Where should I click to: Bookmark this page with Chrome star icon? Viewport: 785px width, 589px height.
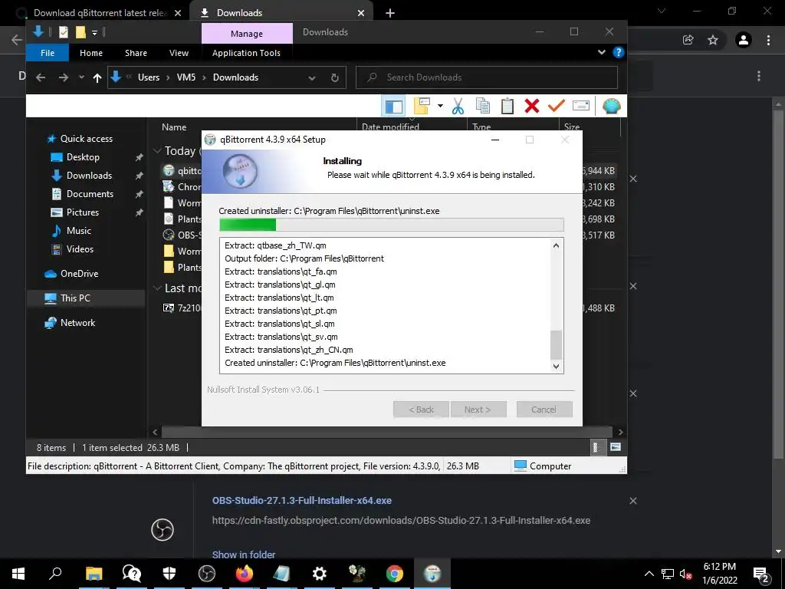coord(713,40)
